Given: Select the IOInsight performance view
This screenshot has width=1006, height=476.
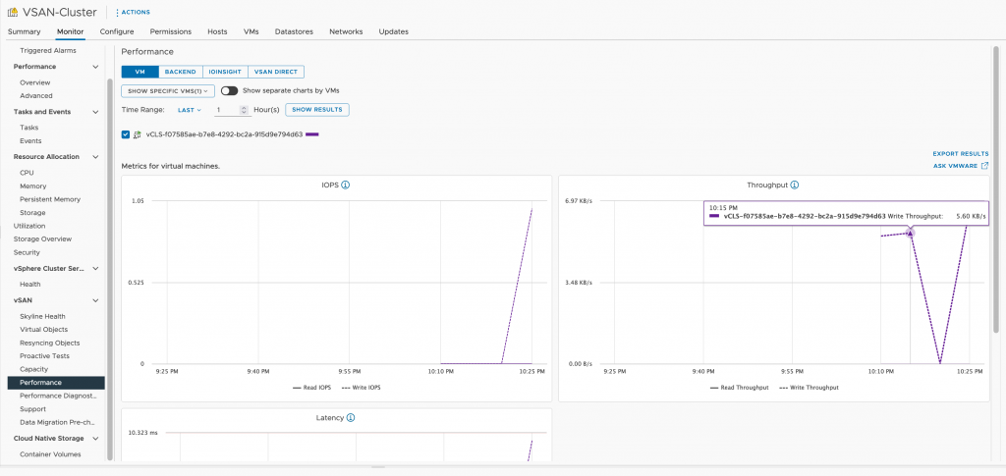Looking at the screenshot, I should coord(225,72).
